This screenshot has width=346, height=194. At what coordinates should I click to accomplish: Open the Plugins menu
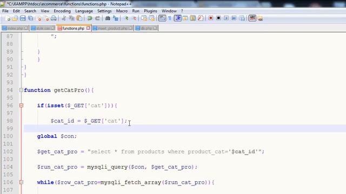[x=150, y=11]
